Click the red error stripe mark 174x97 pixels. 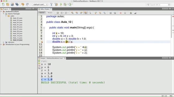point(173,16)
